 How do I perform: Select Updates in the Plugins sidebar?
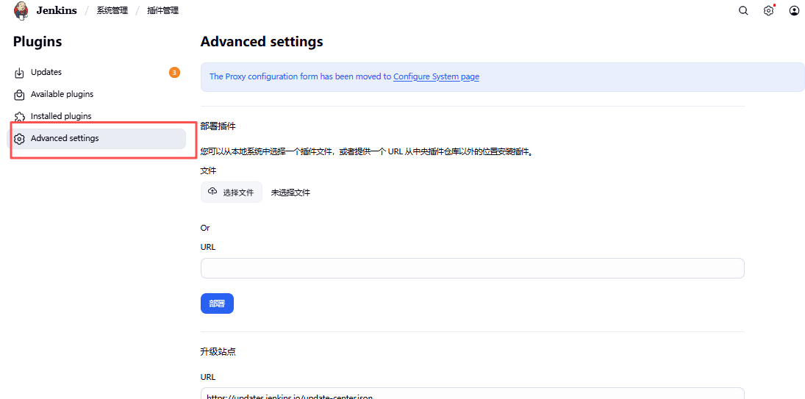pyautogui.click(x=98, y=72)
